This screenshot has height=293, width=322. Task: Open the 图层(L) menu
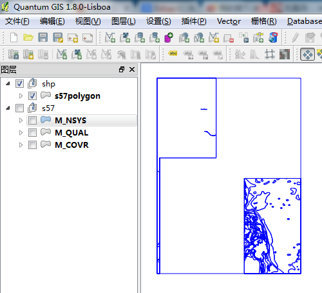pos(124,21)
